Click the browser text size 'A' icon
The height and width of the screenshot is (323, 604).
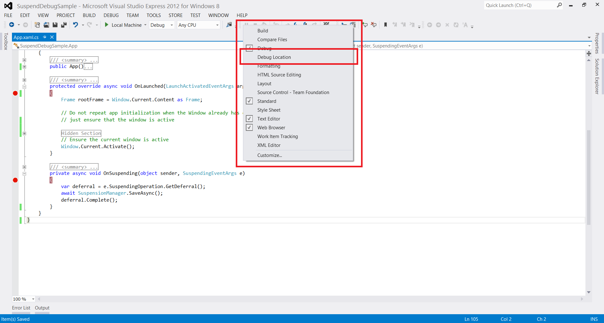click(465, 25)
